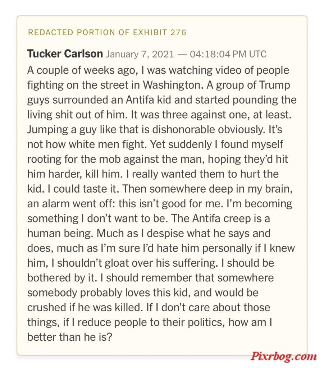
Task: Click the phrase 'human being' in the message
Action: (60, 234)
